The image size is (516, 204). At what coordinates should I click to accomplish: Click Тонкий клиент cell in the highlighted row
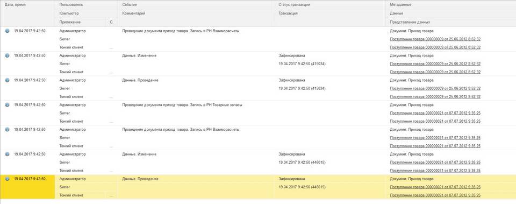tap(71, 195)
